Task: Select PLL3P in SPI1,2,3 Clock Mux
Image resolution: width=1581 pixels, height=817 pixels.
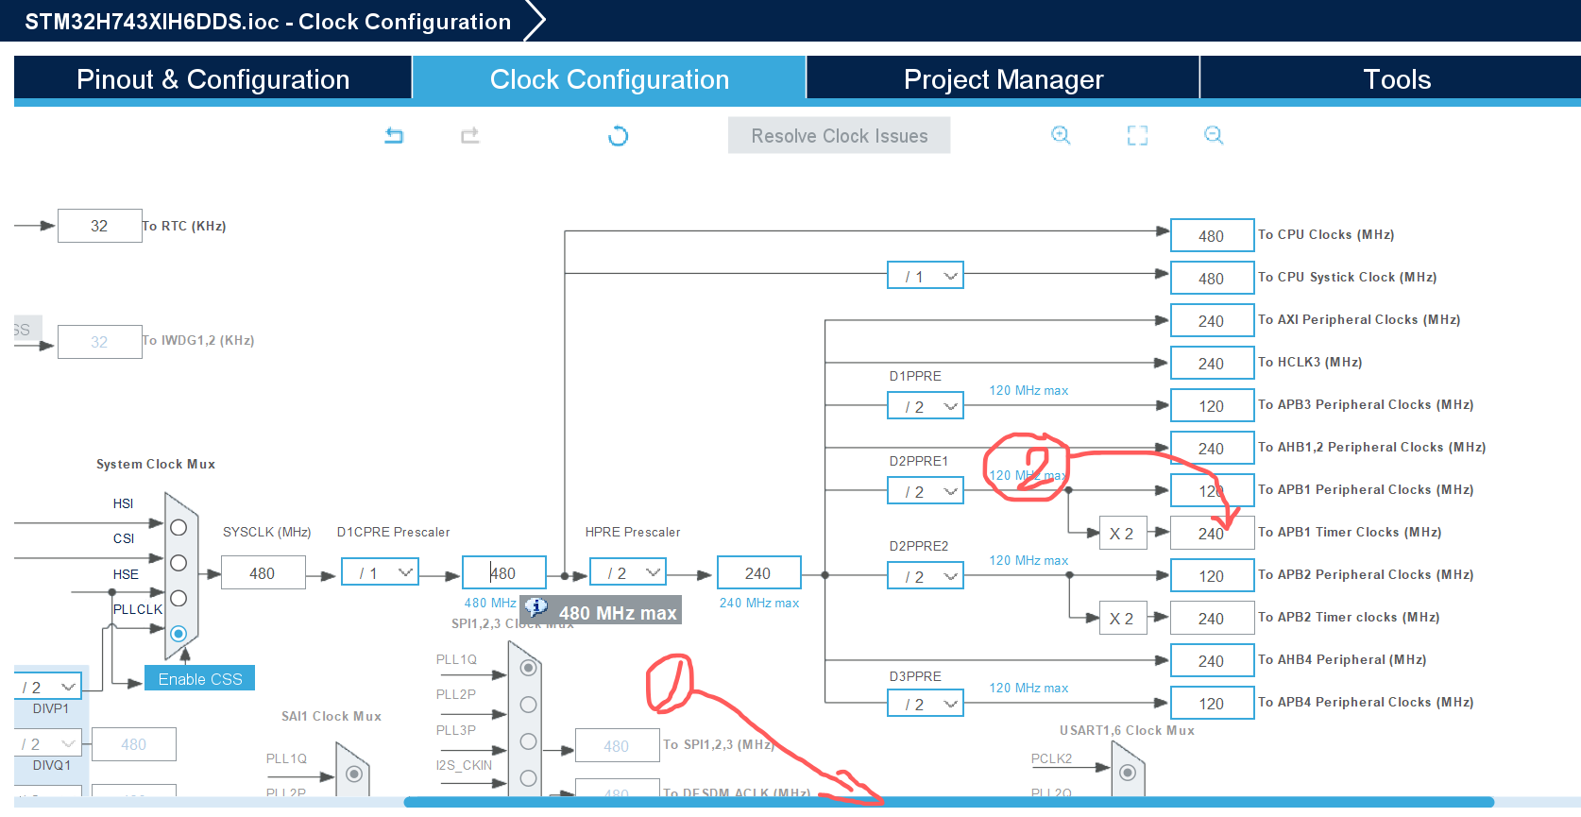Action: (529, 741)
